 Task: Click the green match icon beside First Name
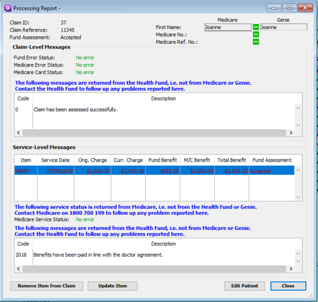[x=255, y=27]
